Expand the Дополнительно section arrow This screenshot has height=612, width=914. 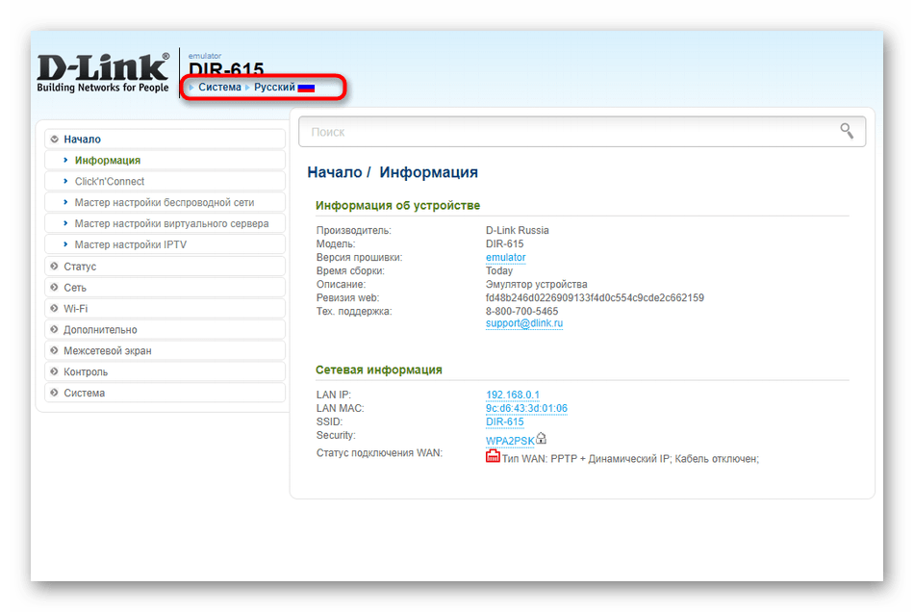point(54,329)
